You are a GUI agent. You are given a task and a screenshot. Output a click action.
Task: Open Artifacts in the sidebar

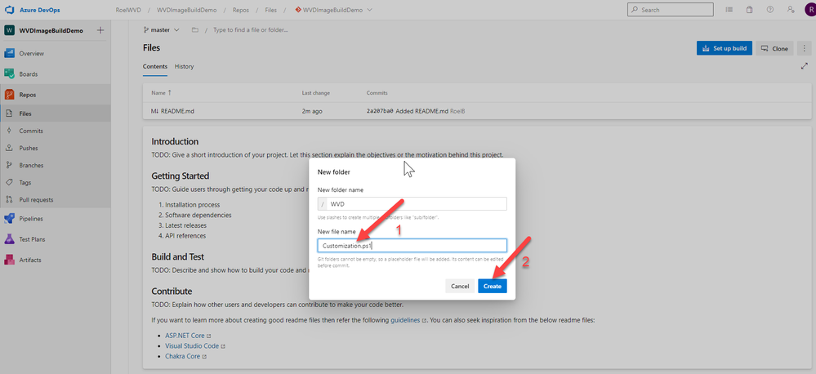coord(29,260)
